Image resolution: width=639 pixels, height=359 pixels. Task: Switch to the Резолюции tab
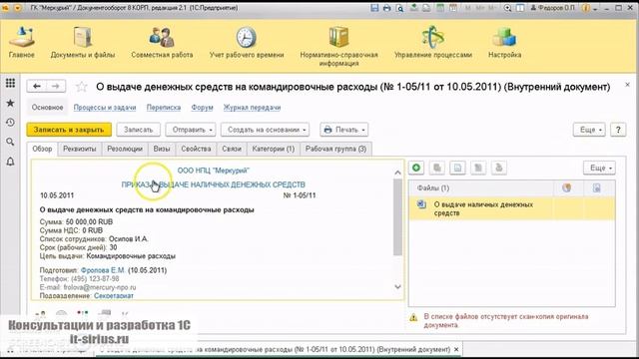(x=125, y=149)
